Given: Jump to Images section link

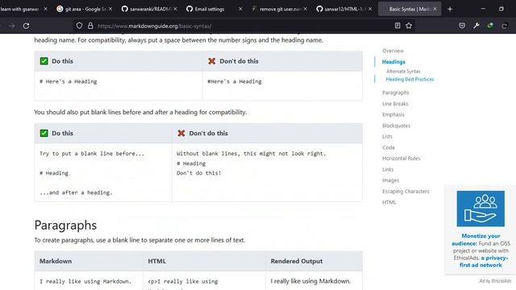Looking at the screenshot, I should click(390, 180).
